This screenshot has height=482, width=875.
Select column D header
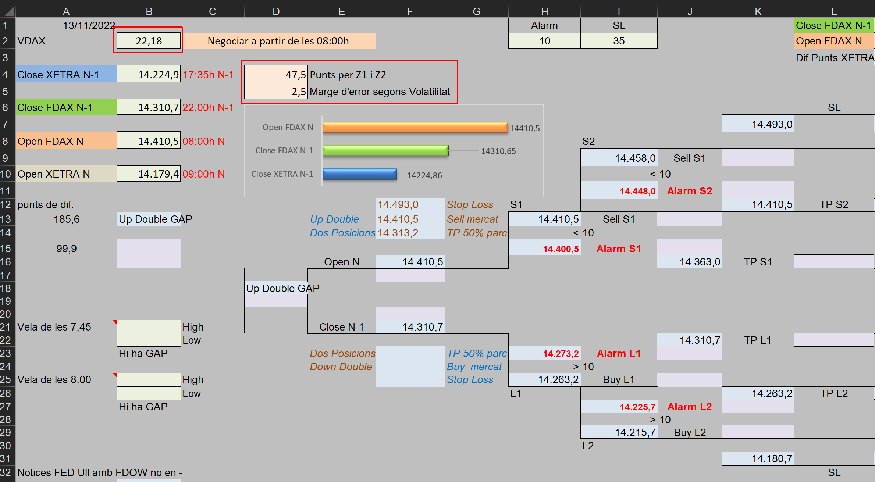pos(276,11)
